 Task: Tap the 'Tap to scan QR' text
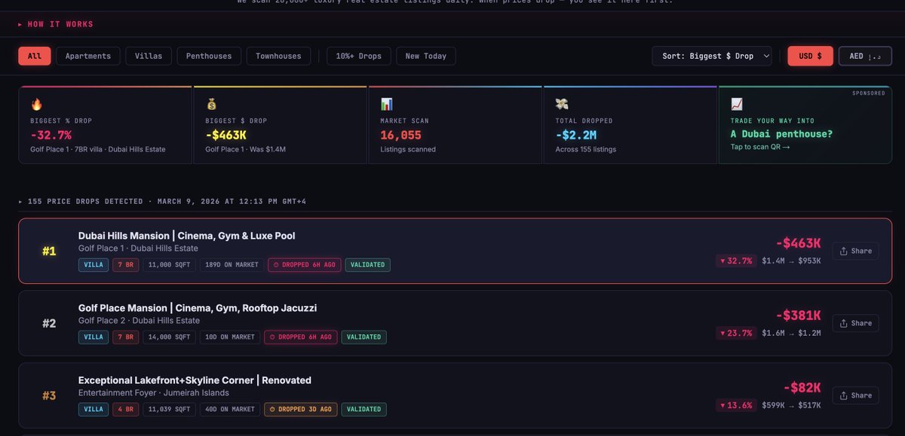[760, 147]
